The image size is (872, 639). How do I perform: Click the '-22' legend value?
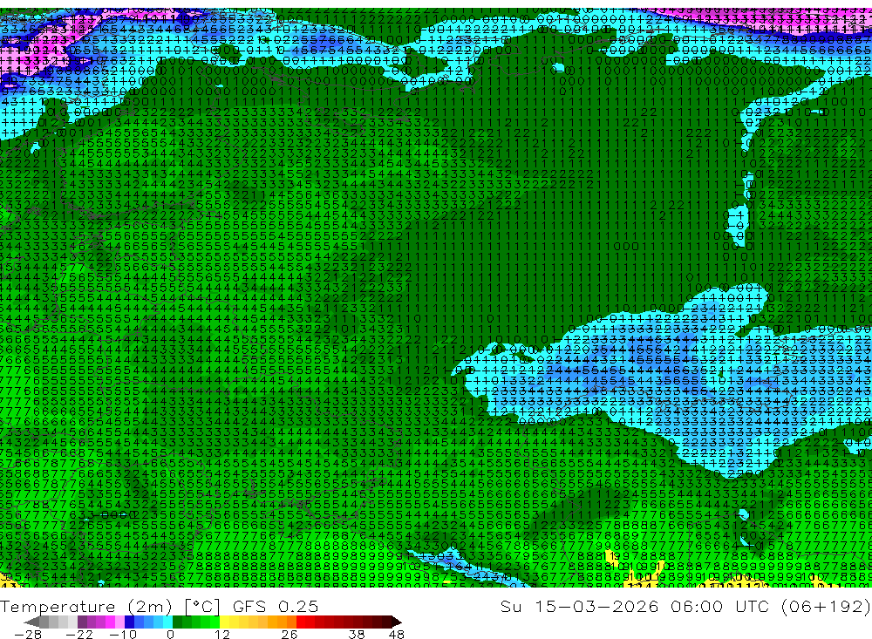coord(79,635)
